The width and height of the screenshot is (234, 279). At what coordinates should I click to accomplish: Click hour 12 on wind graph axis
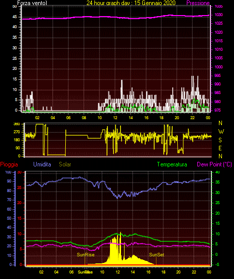tap(115, 118)
